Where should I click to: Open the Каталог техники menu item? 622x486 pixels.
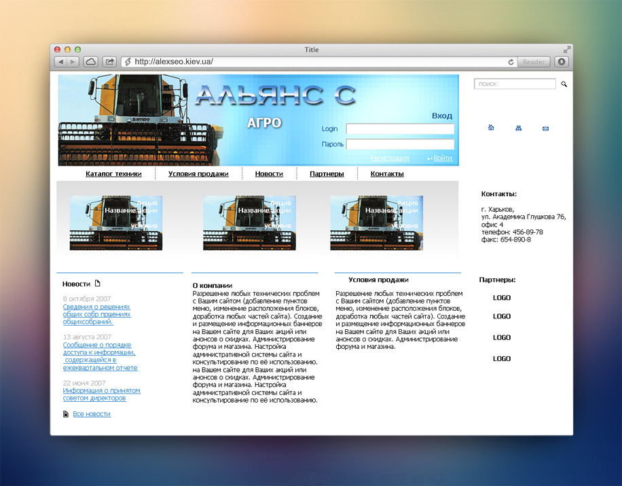(113, 174)
